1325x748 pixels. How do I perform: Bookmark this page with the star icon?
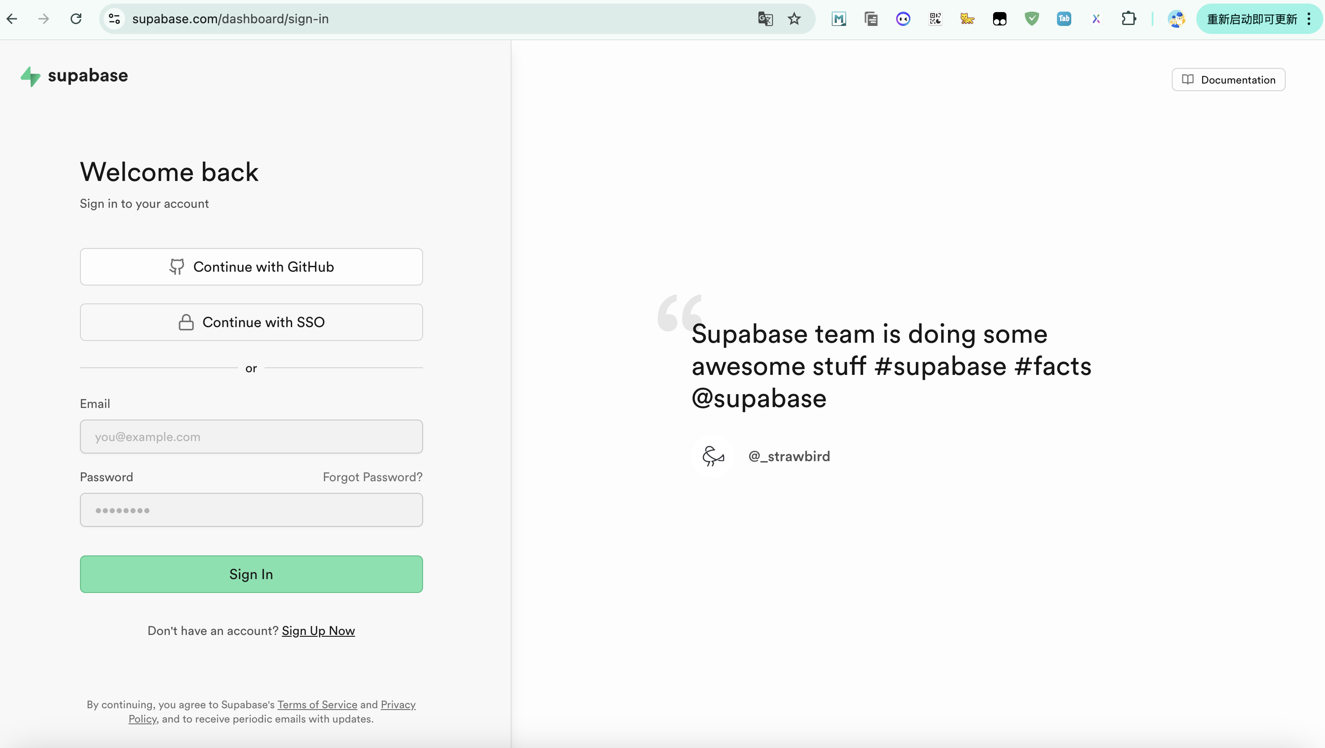[794, 19]
